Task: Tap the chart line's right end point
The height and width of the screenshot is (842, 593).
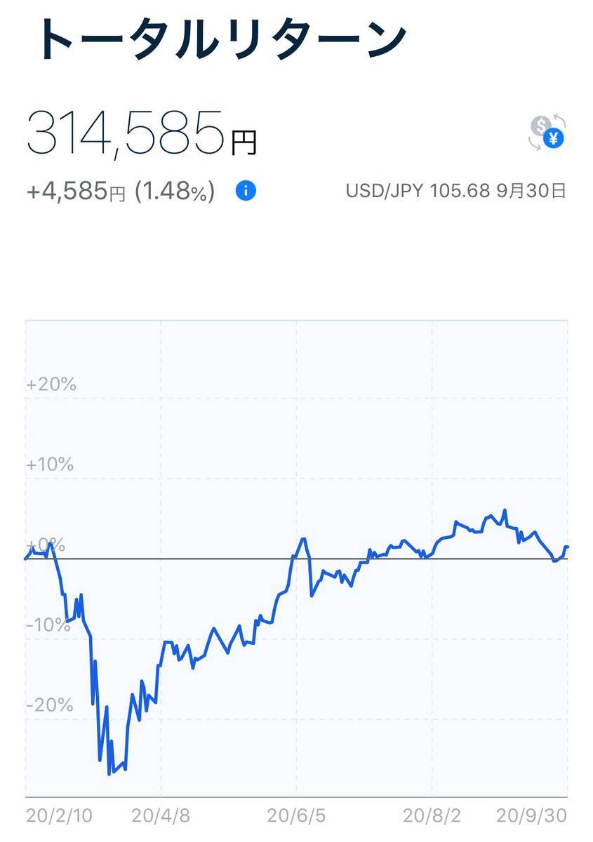Action: click(566, 547)
